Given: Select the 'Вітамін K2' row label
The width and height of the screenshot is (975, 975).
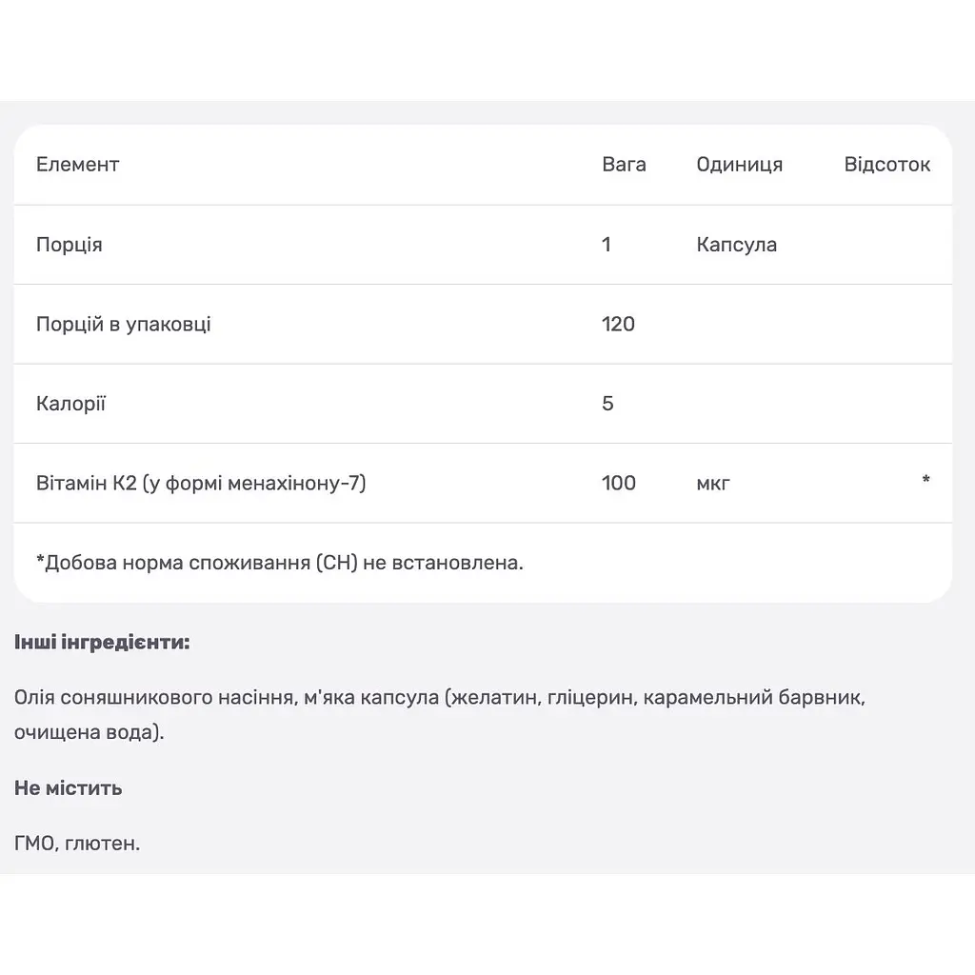Looking at the screenshot, I should click(x=201, y=483).
